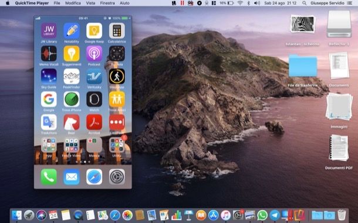358x223 pixels.
Task: Open Finder from the Dock
Action: tap(16, 215)
